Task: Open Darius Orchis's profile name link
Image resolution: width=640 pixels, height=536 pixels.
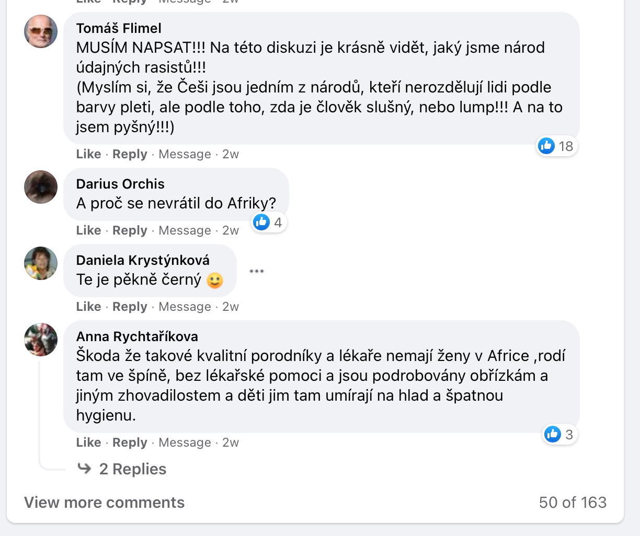Action: [x=120, y=184]
